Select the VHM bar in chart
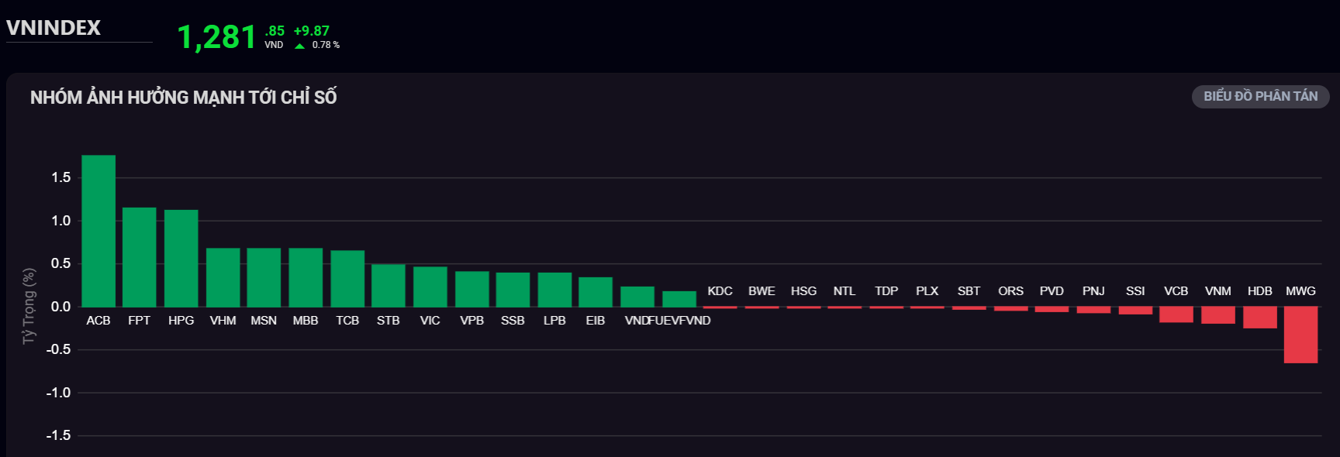 tap(223, 277)
